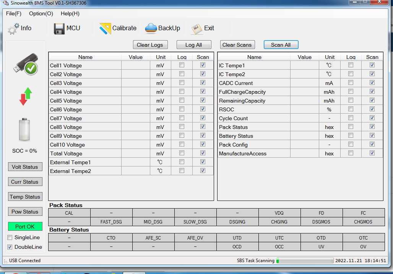Disable Scan checkbox for RSOC
This screenshot has height=274, width=393.
(372, 109)
